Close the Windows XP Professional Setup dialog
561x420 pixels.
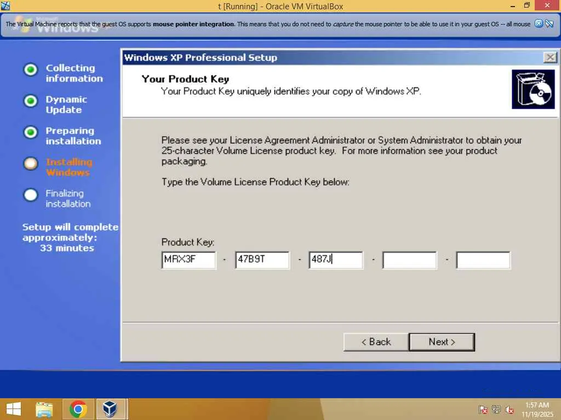550,57
